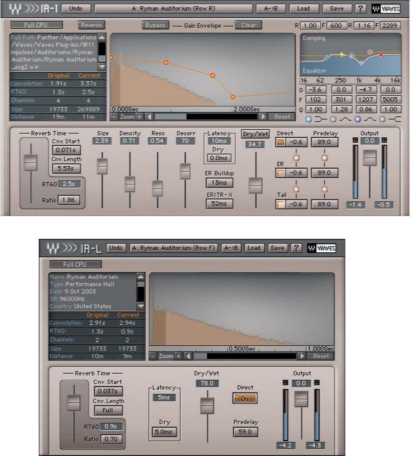Click the IR-L Dry/Wet fader handle
The height and width of the screenshot is (456, 418).
[x=207, y=406]
